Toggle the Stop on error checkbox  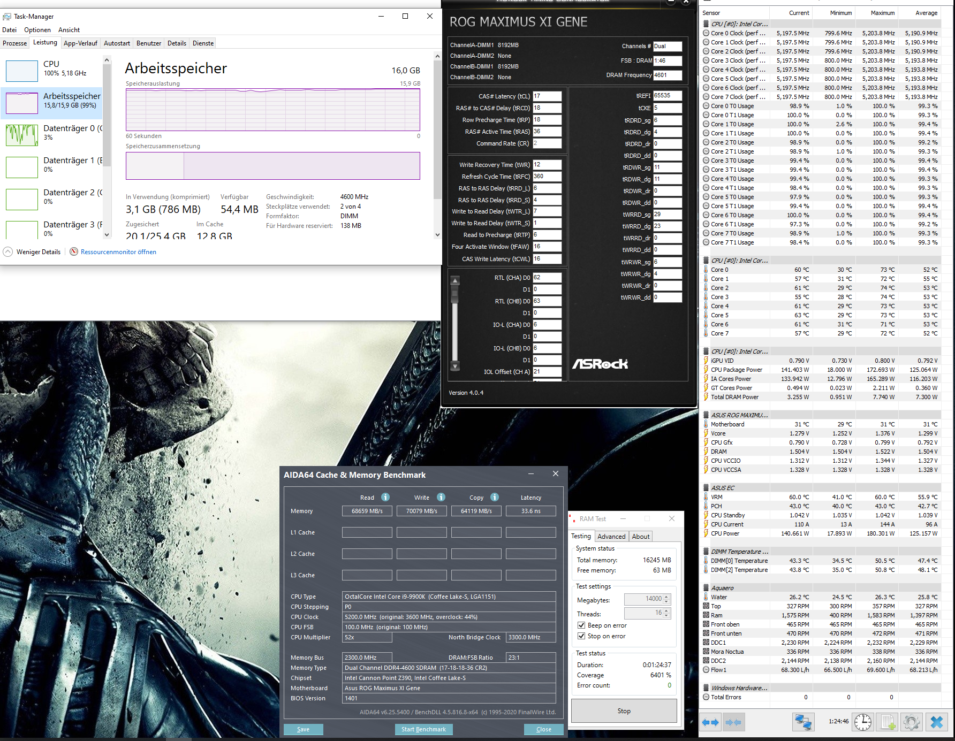coord(581,636)
